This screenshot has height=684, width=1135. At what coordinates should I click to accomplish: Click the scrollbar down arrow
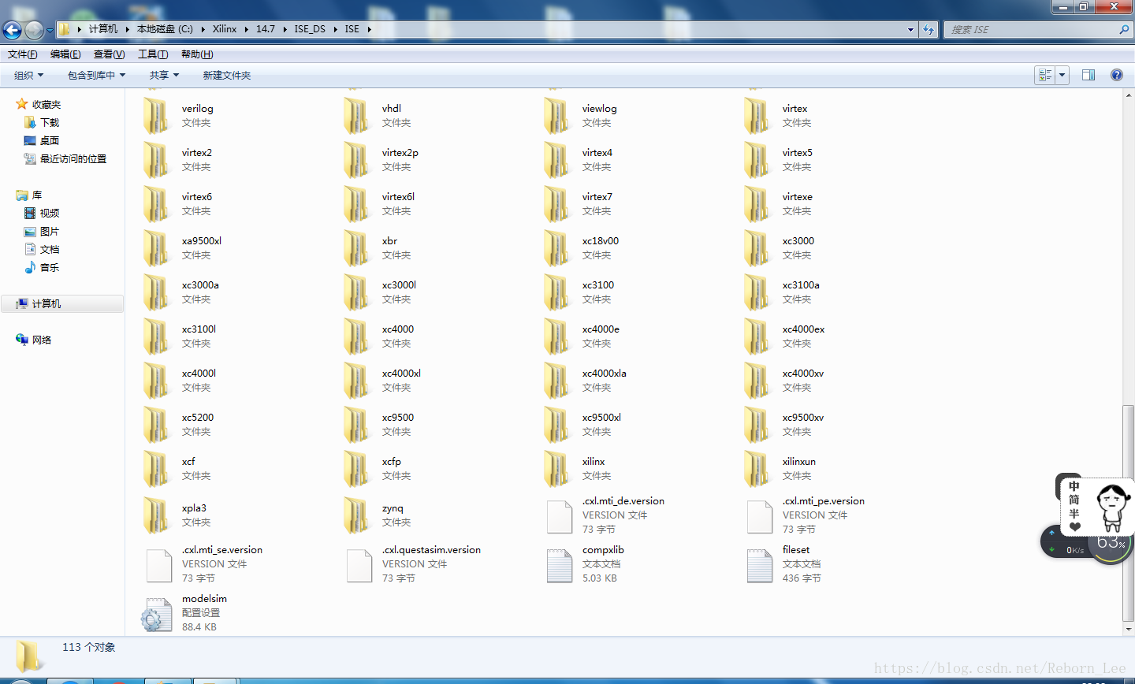tap(1128, 629)
